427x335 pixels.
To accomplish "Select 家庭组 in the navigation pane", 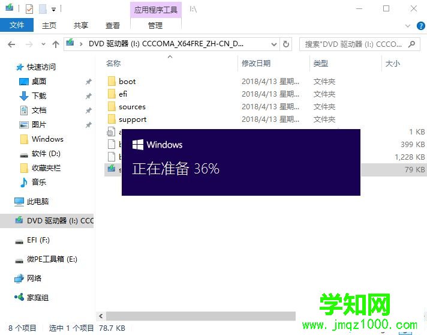I will pyautogui.click(x=38, y=298).
